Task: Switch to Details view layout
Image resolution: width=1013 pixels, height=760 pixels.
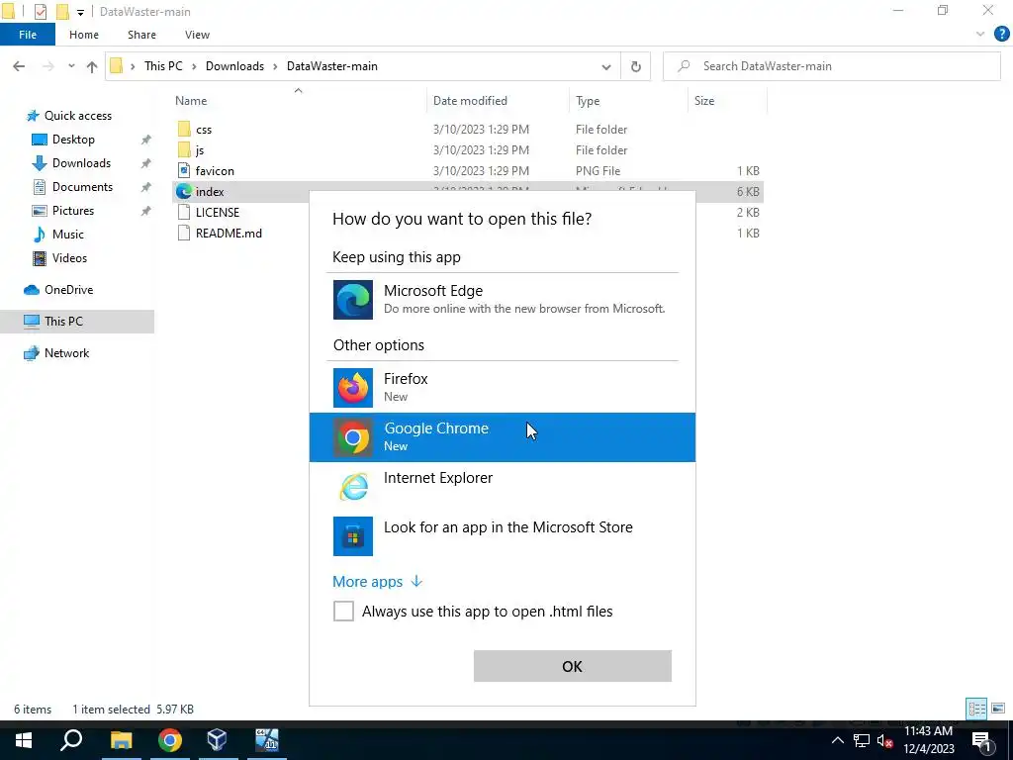Action: (x=976, y=709)
